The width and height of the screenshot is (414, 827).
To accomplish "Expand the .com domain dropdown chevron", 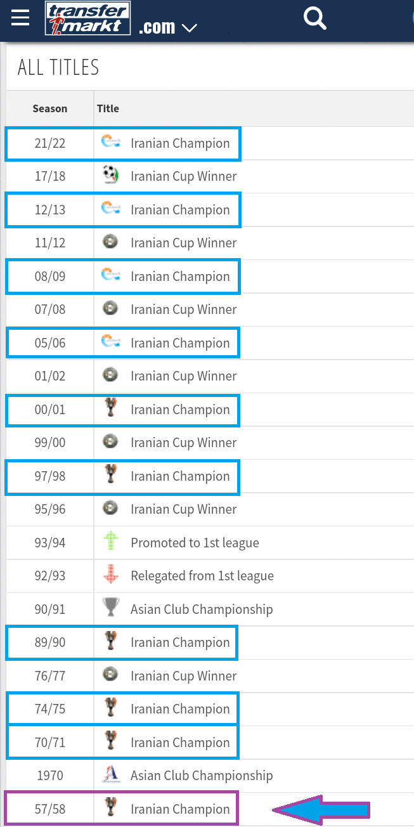I will click(x=189, y=28).
